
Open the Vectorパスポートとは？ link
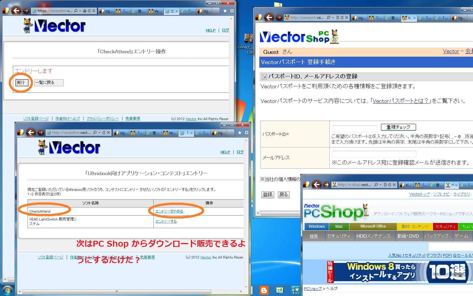pyautogui.click(x=401, y=101)
